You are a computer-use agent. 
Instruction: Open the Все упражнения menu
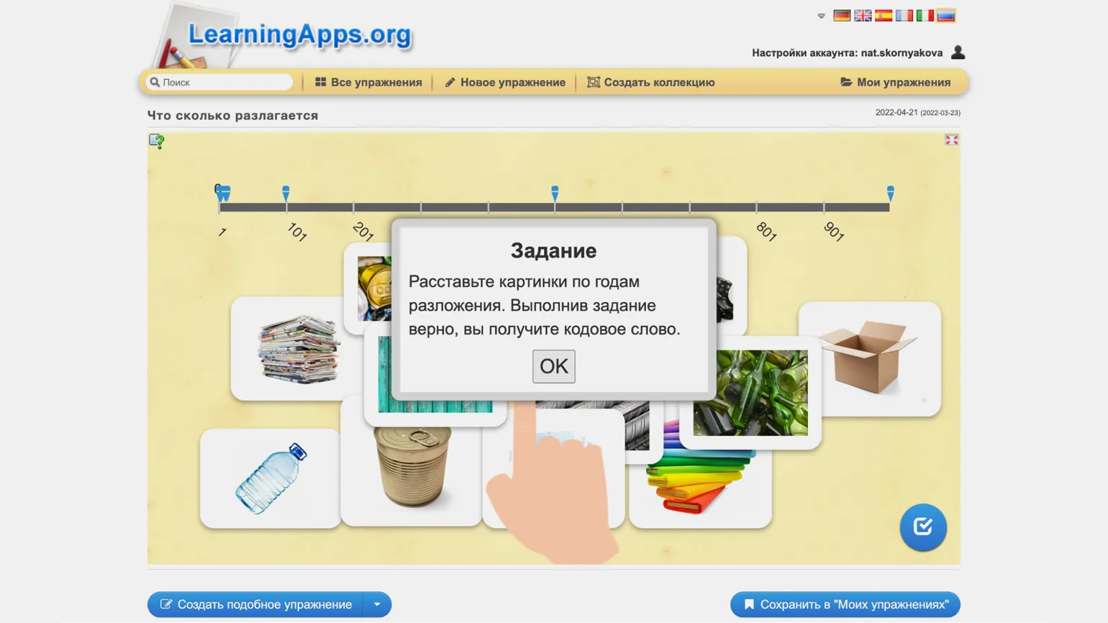click(368, 82)
